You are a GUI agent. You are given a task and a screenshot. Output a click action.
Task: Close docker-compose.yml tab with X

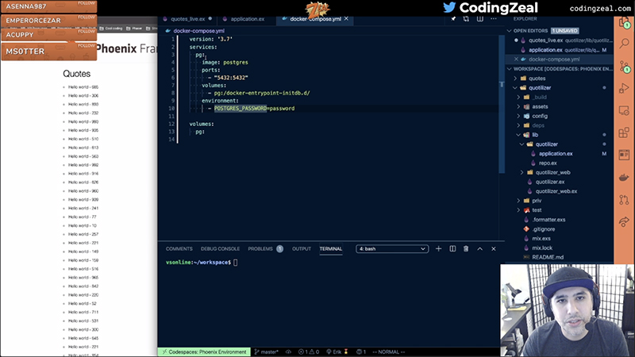[x=346, y=18]
